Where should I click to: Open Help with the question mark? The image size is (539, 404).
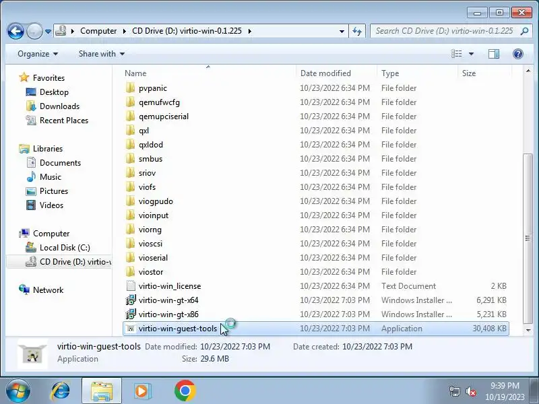tap(517, 54)
